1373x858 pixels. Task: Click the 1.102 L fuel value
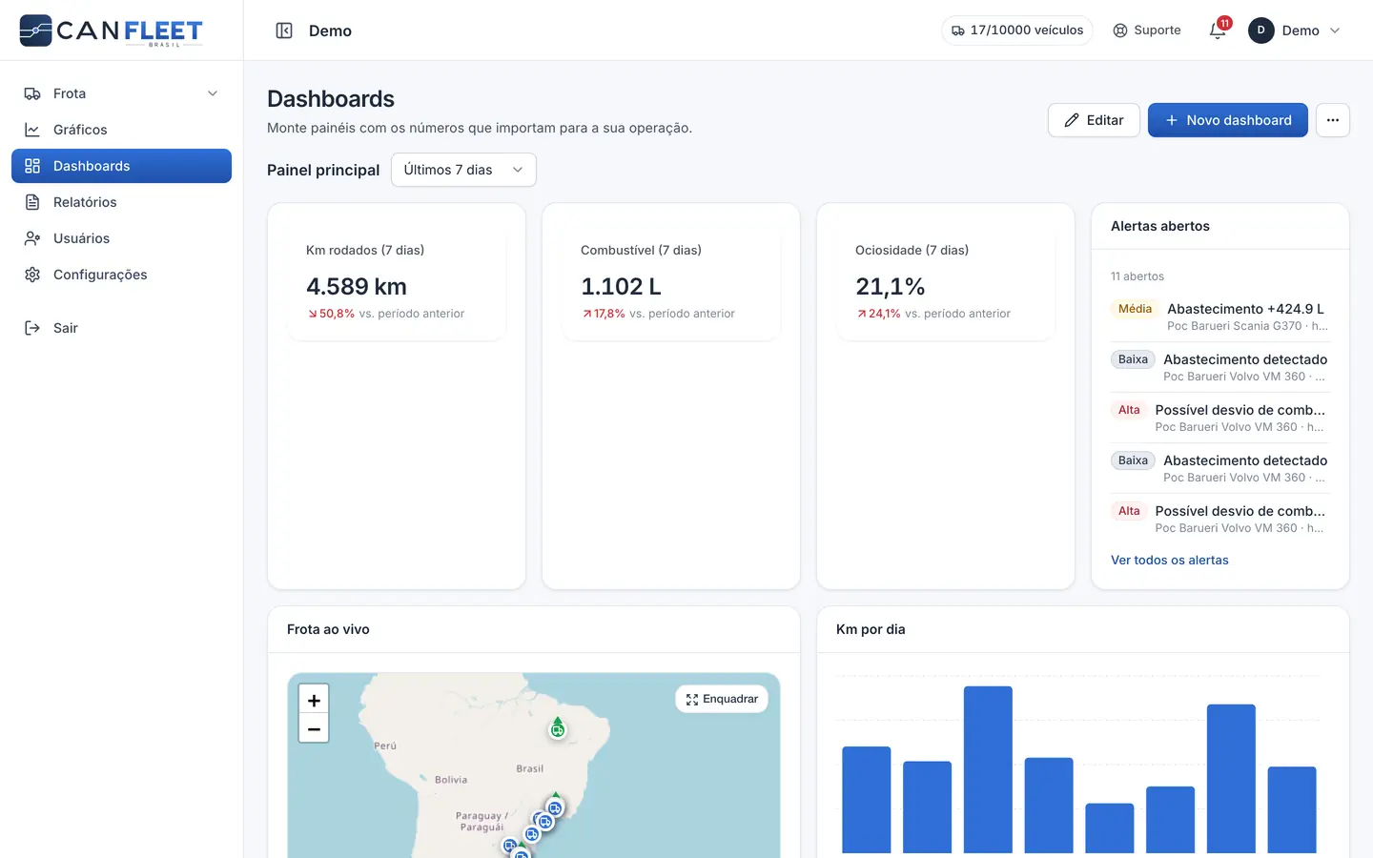click(621, 287)
